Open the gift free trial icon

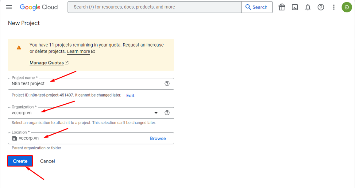coord(282,7)
